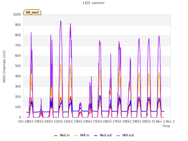Toggle the NIR in legend entry
The width and height of the screenshot is (188, 141).
pos(82,135)
